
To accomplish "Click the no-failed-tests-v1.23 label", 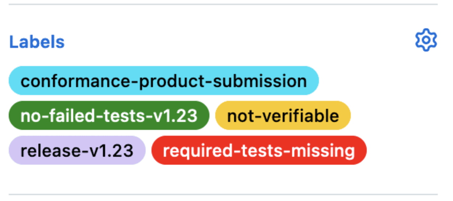I will click(109, 115).
